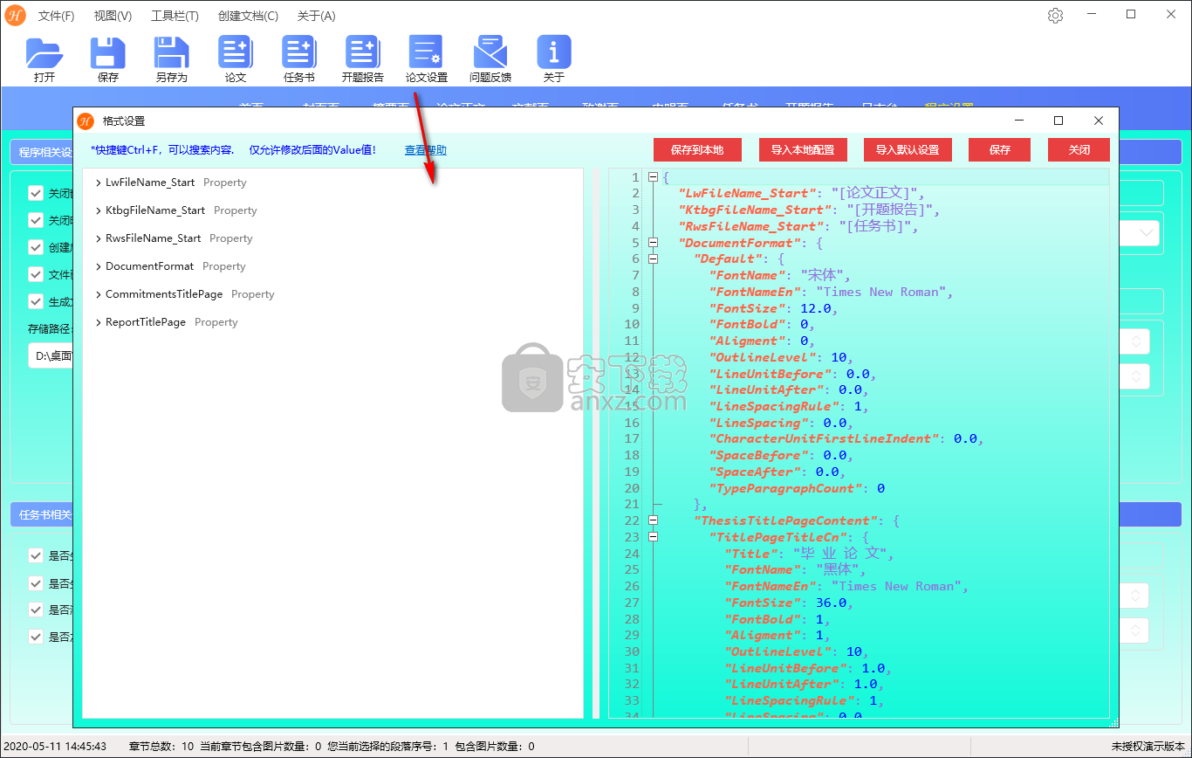
Task: Click the orange app logo in the main title bar
Action: 15,16
